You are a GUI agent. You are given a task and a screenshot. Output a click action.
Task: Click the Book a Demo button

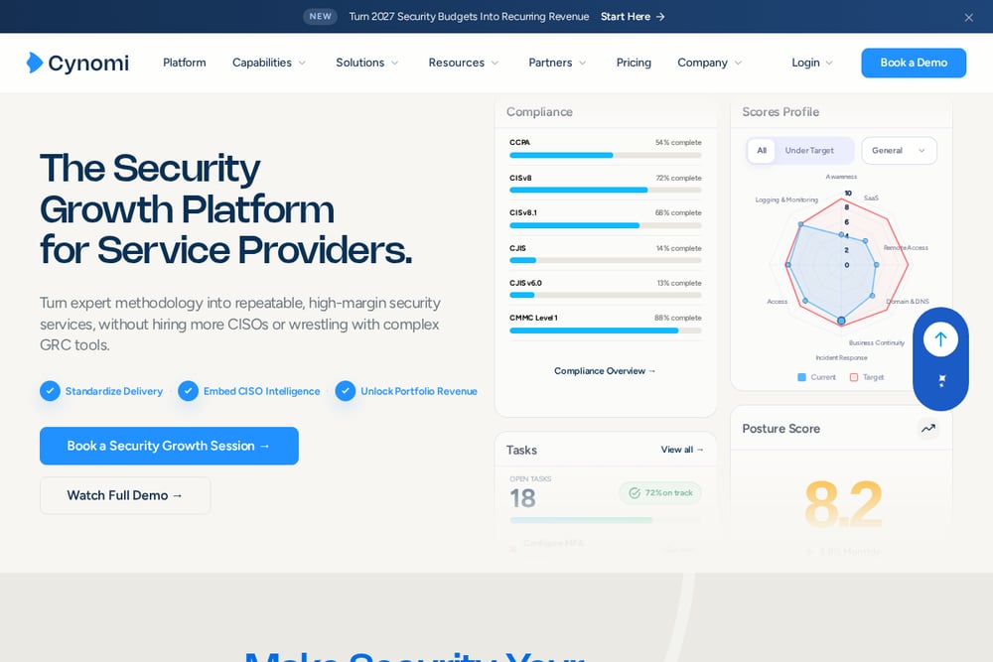click(914, 63)
